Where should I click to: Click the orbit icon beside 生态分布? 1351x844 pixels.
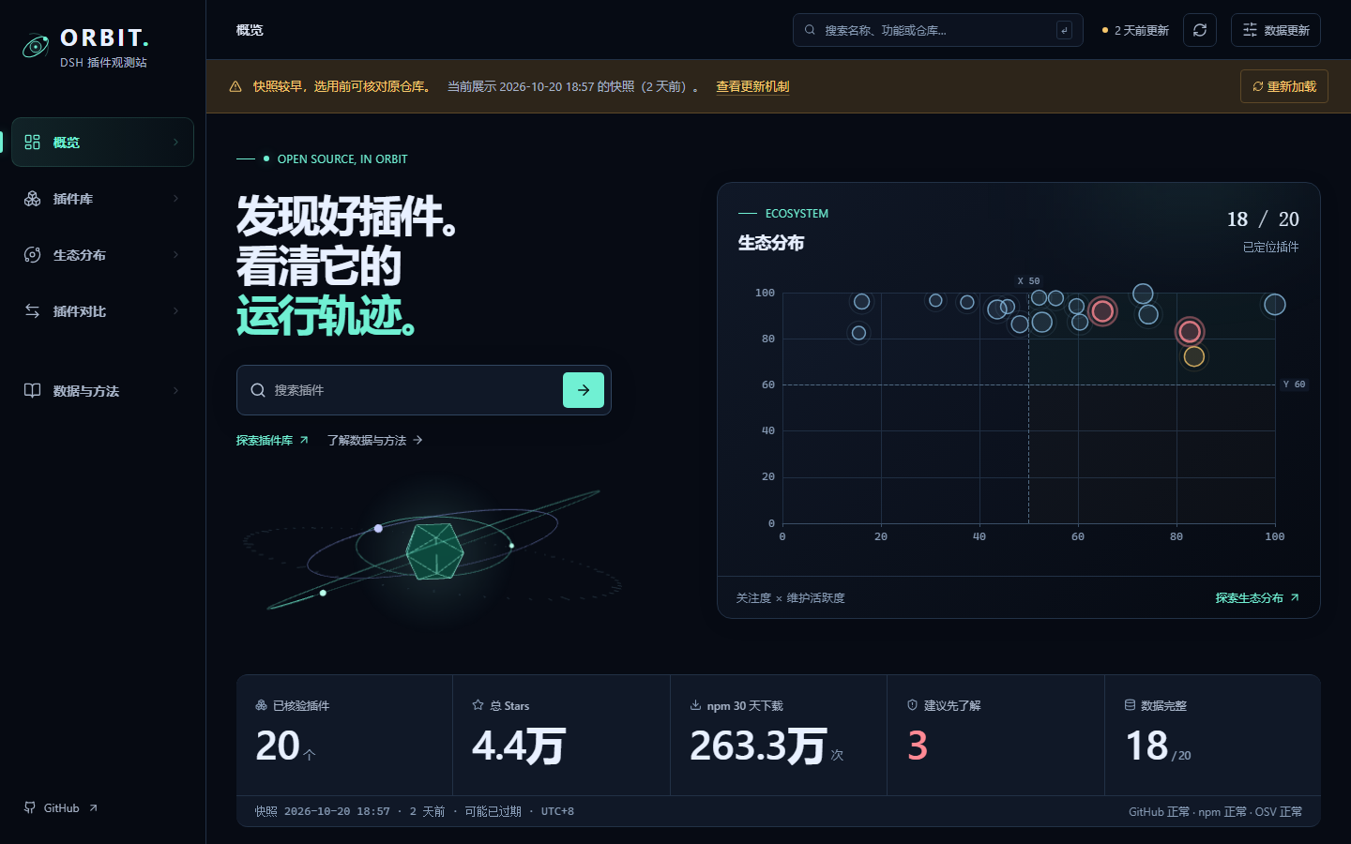tap(33, 255)
